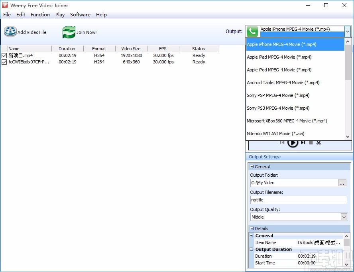Open the Function menu
354x272 pixels.
point(40,15)
